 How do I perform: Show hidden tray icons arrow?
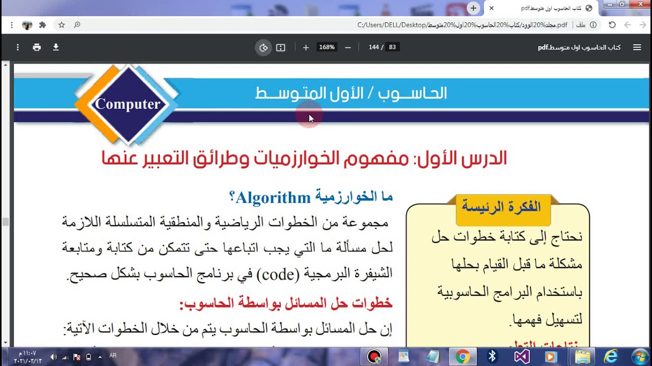(99, 357)
